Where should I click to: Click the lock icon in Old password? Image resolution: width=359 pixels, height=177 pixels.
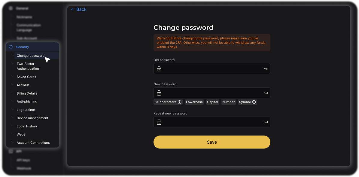coord(159,69)
